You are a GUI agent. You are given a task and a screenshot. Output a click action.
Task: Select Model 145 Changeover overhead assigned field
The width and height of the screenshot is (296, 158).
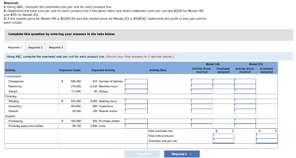coord(223,81)
